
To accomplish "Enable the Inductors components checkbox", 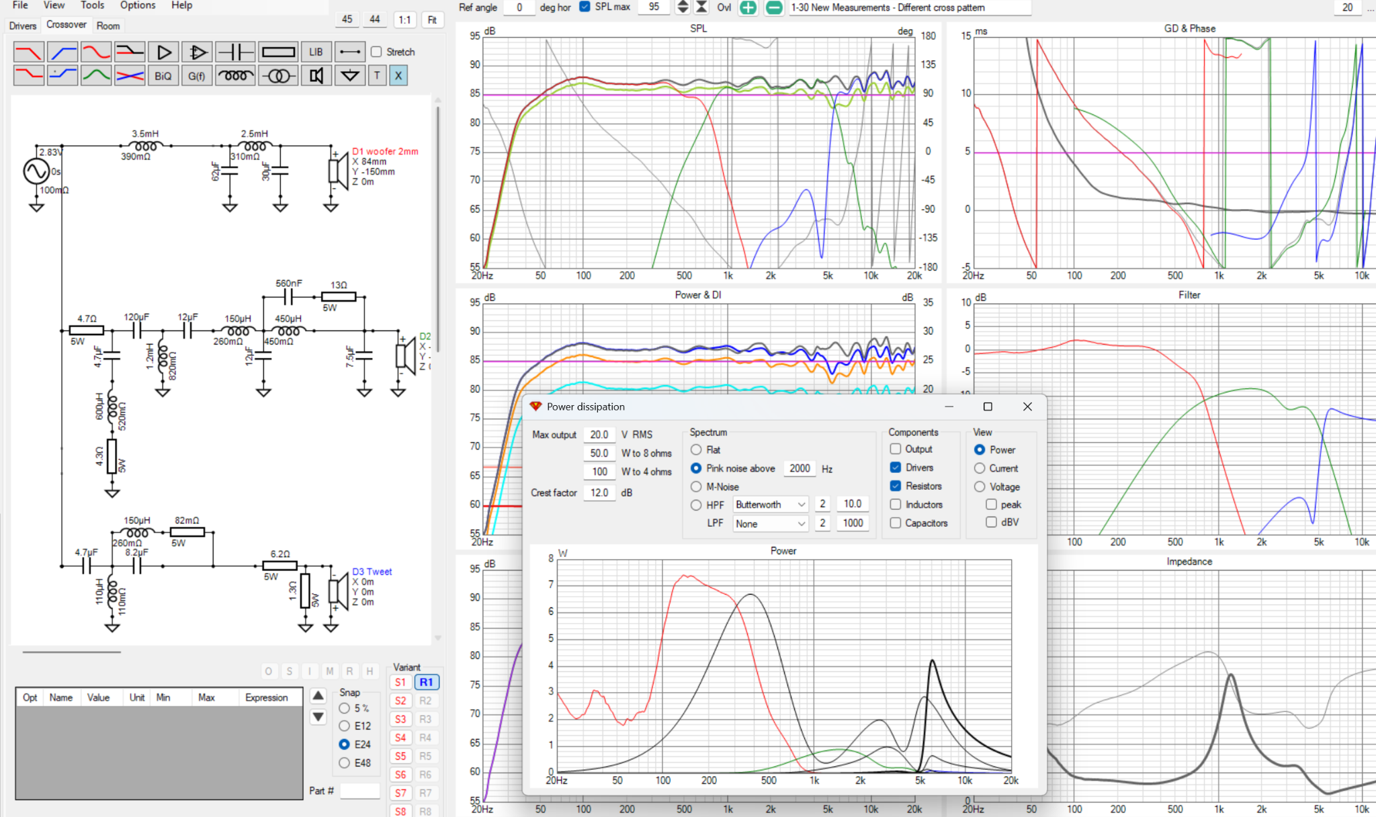I will (896, 504).
